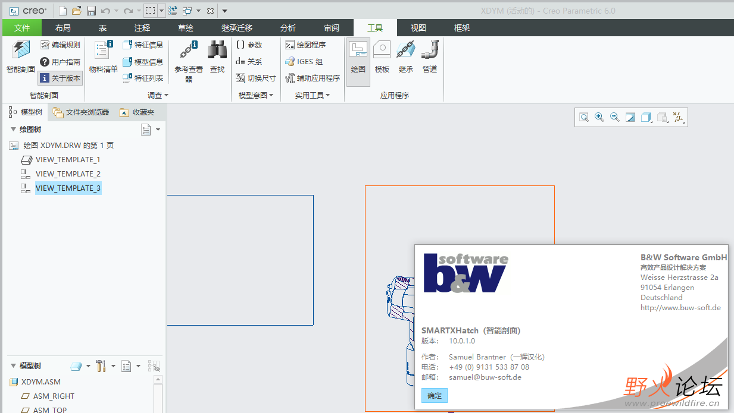Click the Redo arrow icon

[128, 11]
